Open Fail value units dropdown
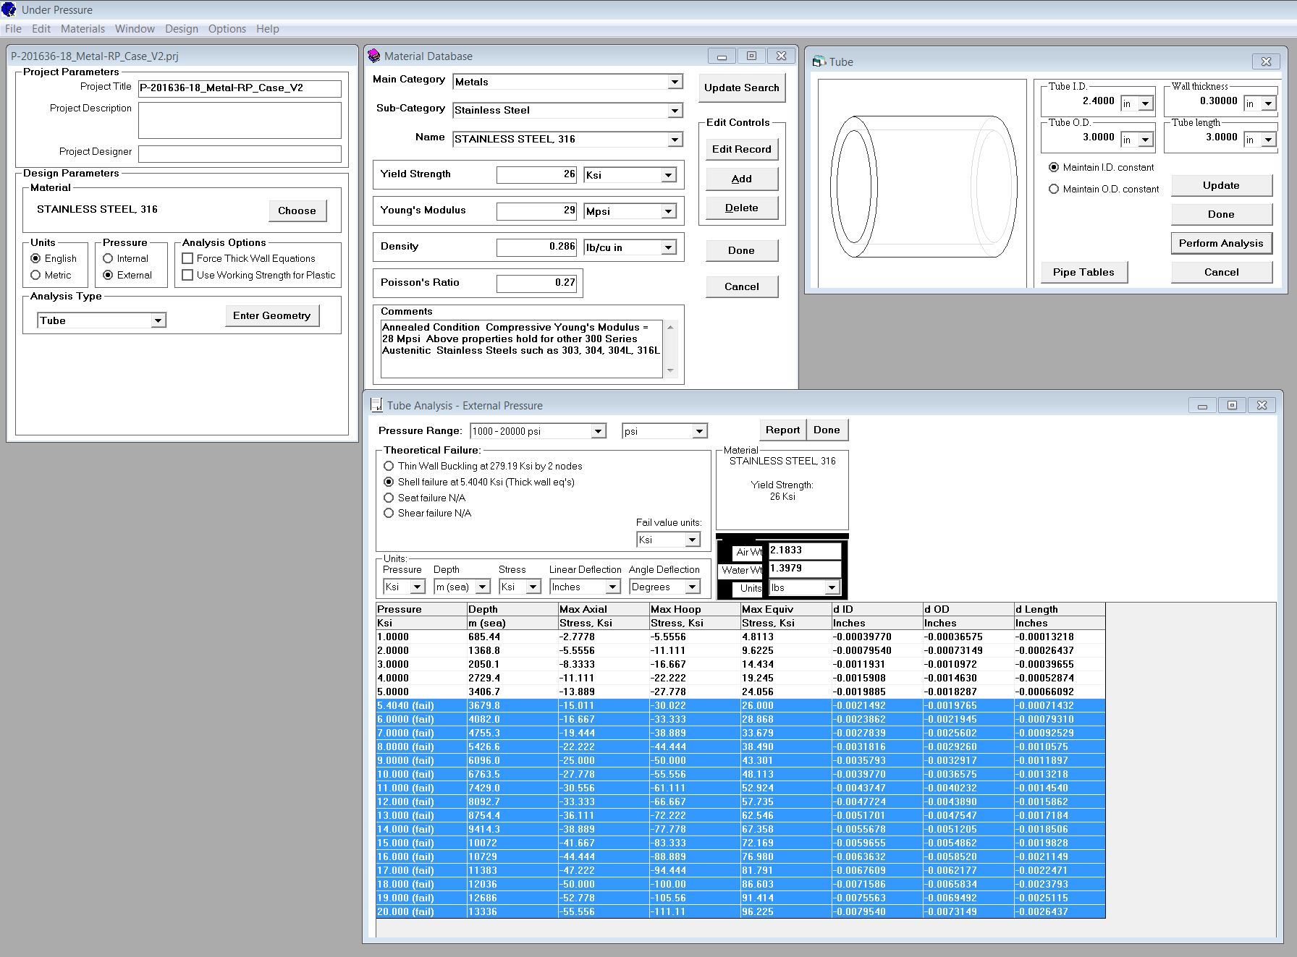Viewport: 1297px width, 957px height. (692, 540)
